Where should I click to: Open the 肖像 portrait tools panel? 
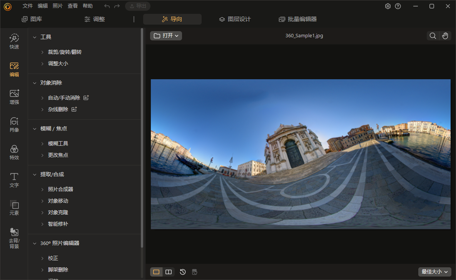tap(14, 124)
